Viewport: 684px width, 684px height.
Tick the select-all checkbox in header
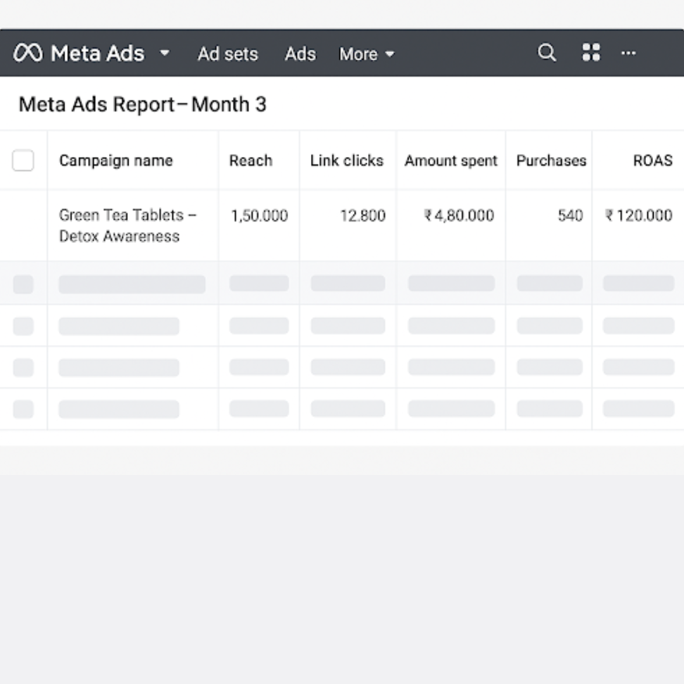pyautogui.click(x=23, y=160)
